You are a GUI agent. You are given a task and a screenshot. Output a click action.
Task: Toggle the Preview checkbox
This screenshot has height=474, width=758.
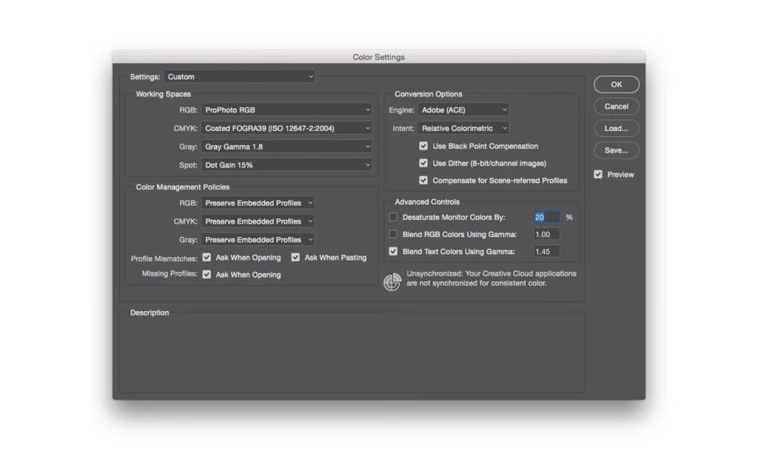(x=598, y=175)
